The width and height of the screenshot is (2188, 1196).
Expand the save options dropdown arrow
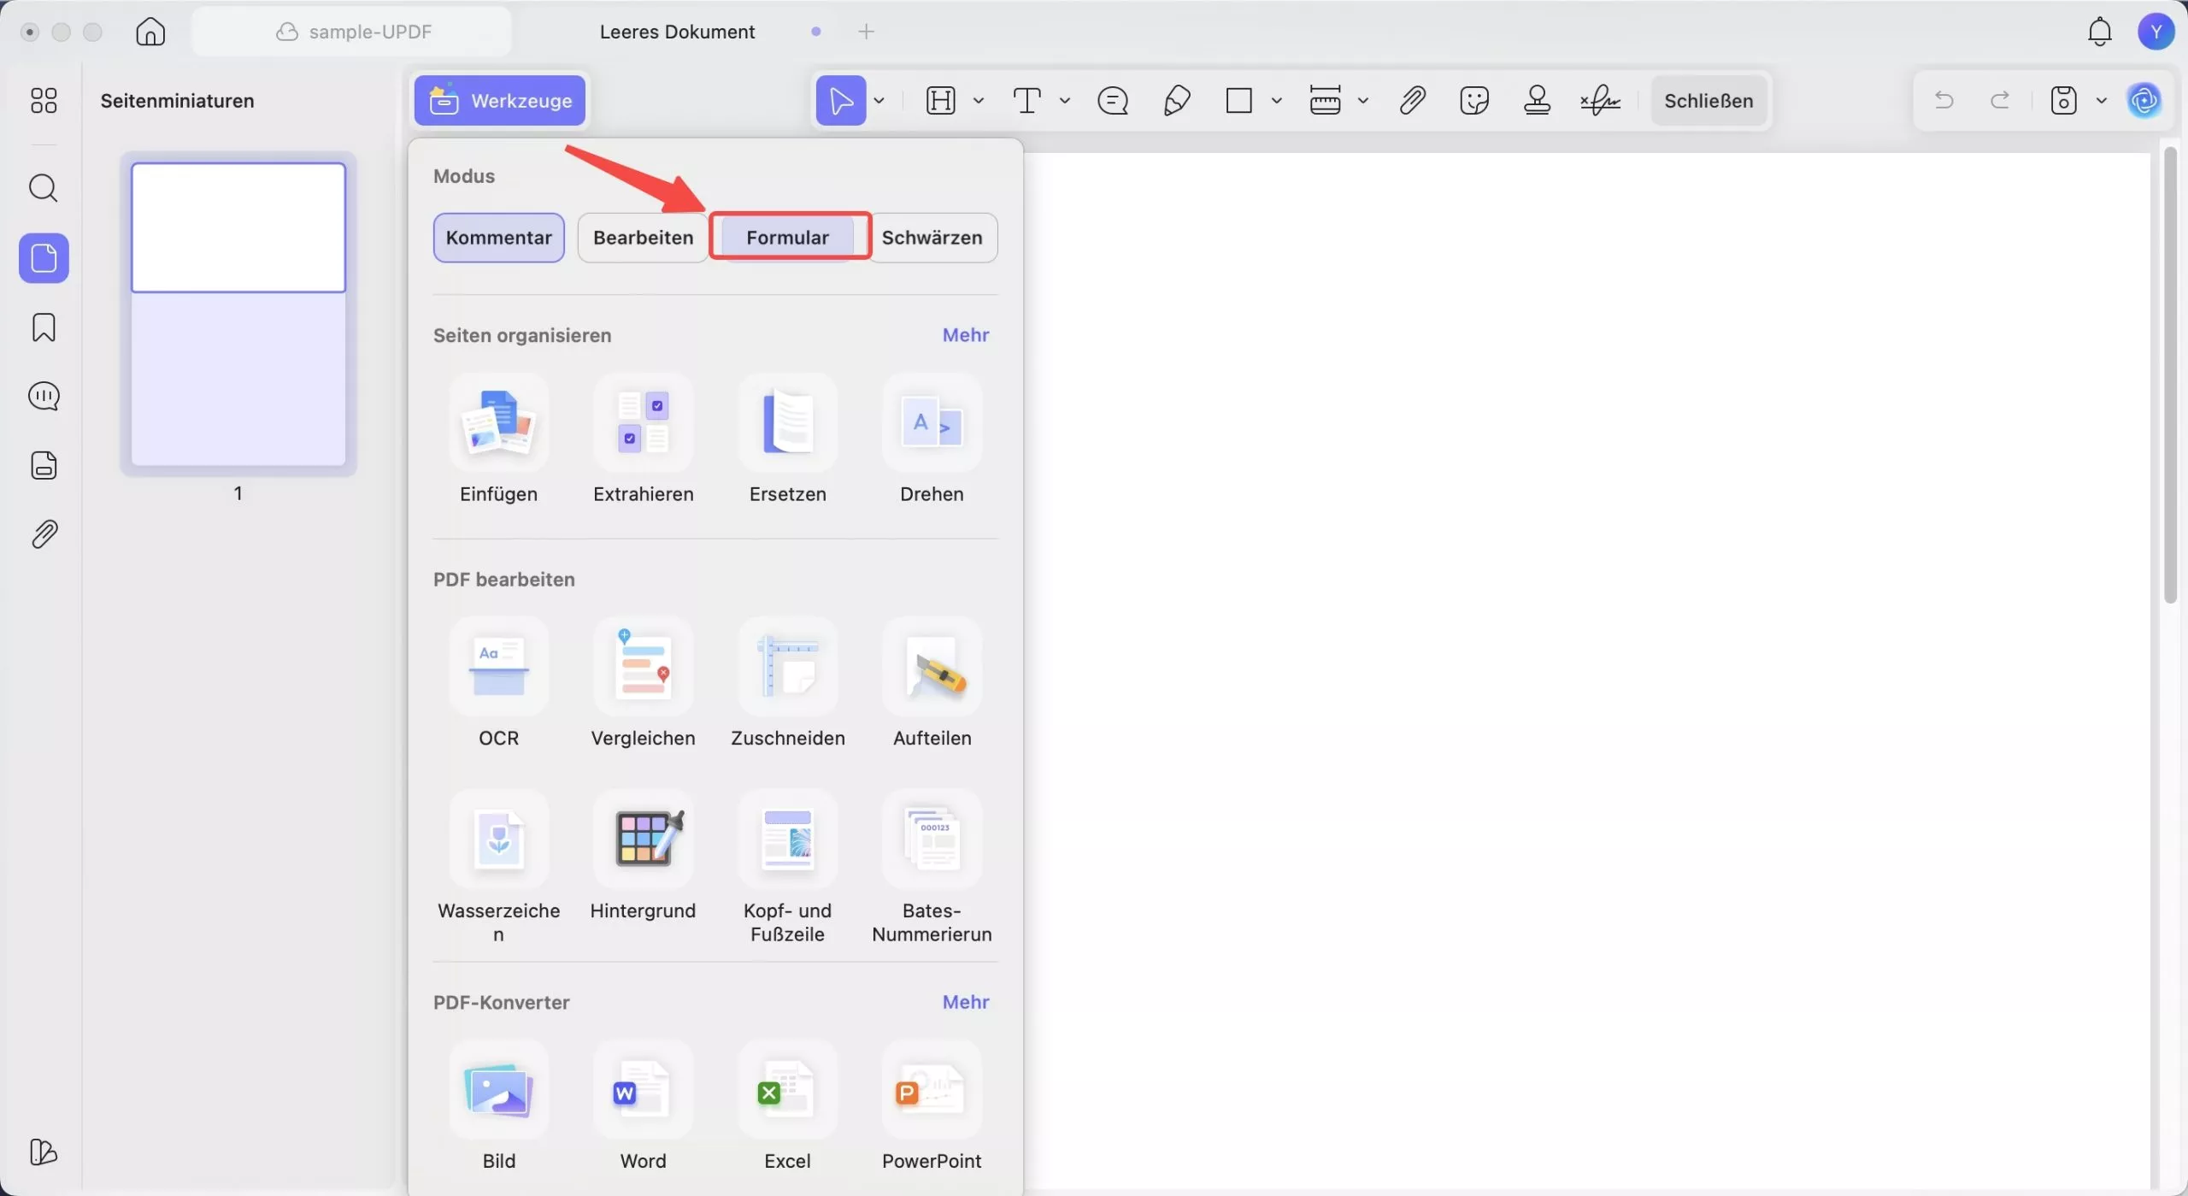pos(2102,101)
